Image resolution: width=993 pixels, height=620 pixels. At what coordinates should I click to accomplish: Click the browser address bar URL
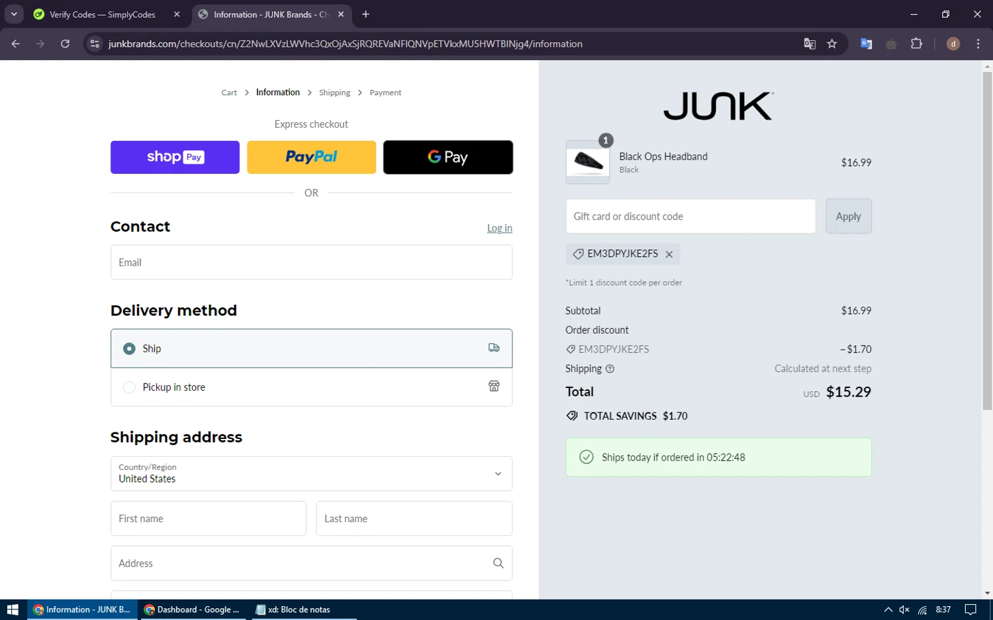pos(346,44)
